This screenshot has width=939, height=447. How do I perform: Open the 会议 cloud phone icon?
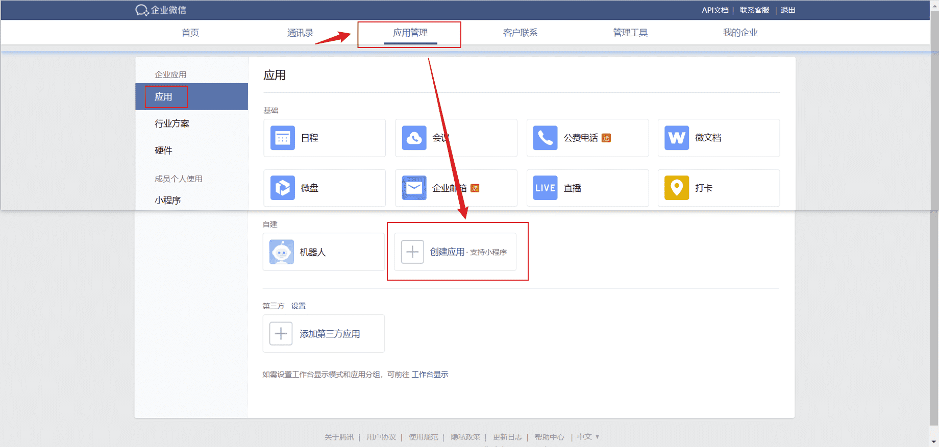click(x=414, y=138)
